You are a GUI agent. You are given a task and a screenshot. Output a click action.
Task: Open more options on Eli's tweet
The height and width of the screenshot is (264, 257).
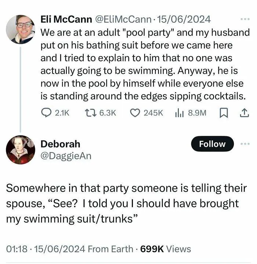point(245,19)
